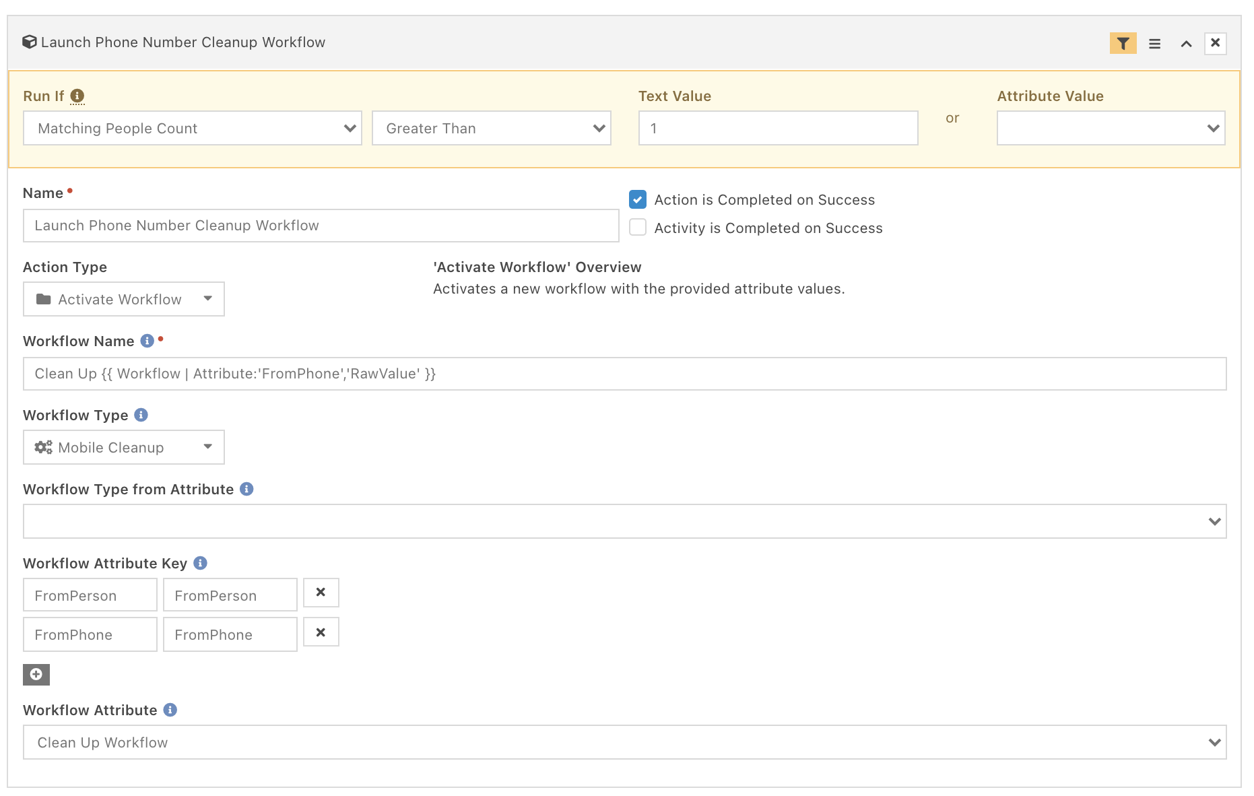Show Workflow Name info icon
This screenshot has width=1254, height=796.
point(147,341)
